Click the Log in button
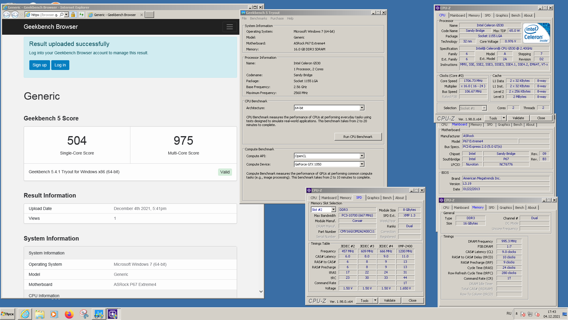 60,65
